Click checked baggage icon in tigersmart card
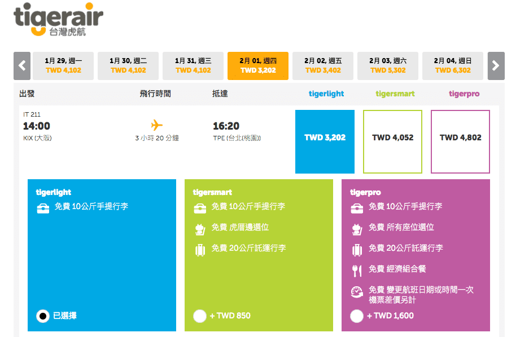The image size is (507, 337). 200,250
